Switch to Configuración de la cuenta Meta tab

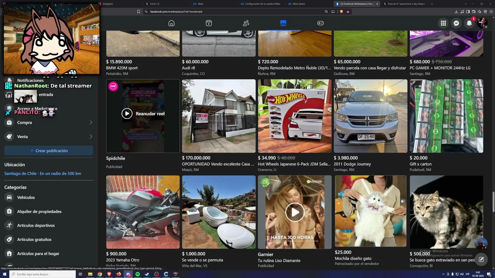click(262, 4)
